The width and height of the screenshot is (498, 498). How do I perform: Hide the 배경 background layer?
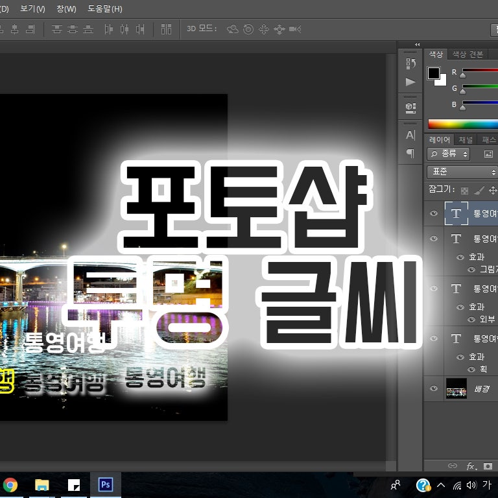coord(434,389)
